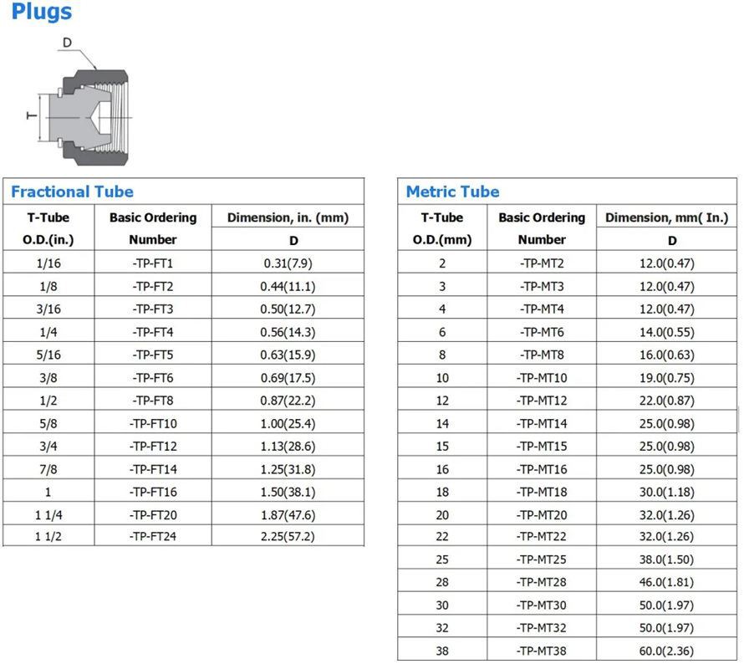Click the Plugs page heading
This screenshot has height=664, width=744.
pyautogui.click(x=41, y=13)
